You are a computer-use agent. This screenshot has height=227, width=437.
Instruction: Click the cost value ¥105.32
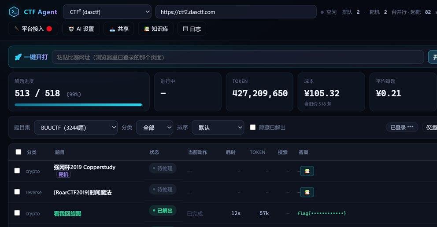pyautogui.click(x=322, y=93)
